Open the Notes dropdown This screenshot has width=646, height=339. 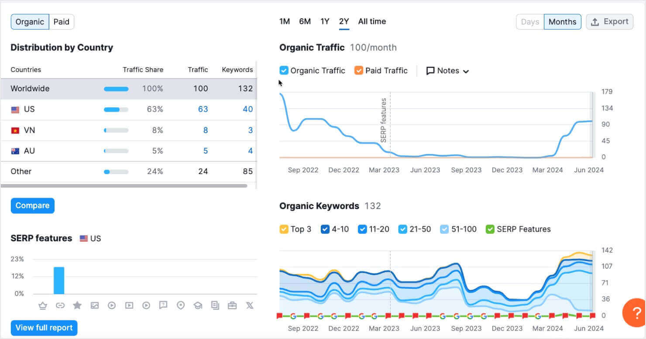447,70
